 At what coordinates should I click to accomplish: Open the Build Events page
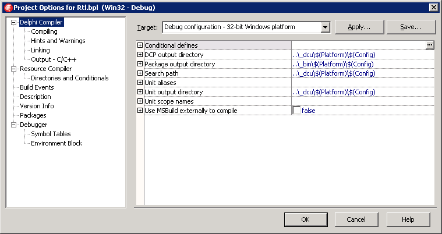point(37,87)
